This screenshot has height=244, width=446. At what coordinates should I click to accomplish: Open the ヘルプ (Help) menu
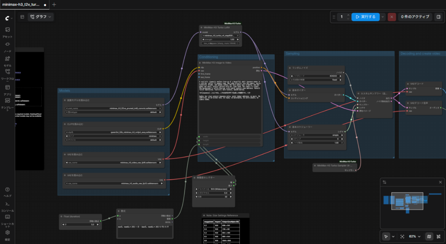[7, 192]
